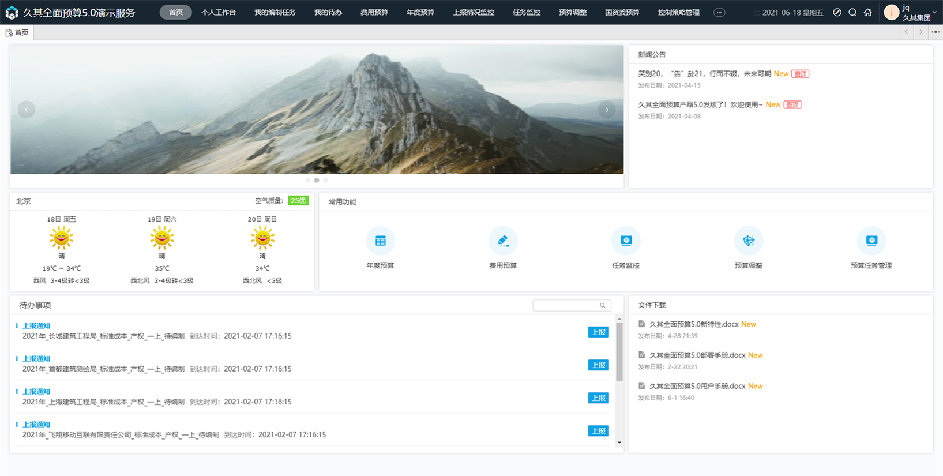Open the tab options ellipsis menu
Viewport: 943px width, 476px height.
[x=936, y=32]
